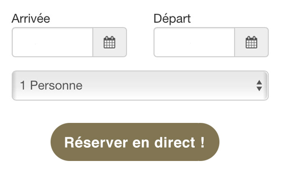Click the "1 Personne" text in selector
281x181 pixels.
[51, 85]
